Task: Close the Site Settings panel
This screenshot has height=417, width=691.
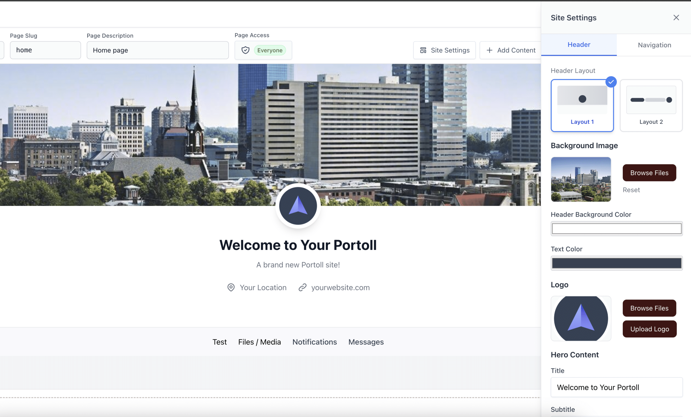Action: point(676,18)
